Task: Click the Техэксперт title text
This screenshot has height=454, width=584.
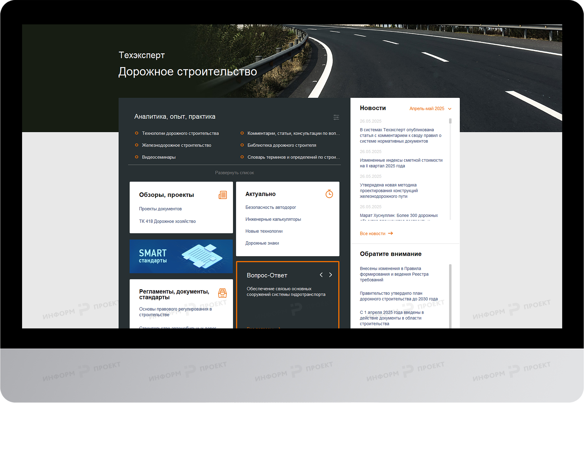Action: pyautogui.click(x=142, y=55)
